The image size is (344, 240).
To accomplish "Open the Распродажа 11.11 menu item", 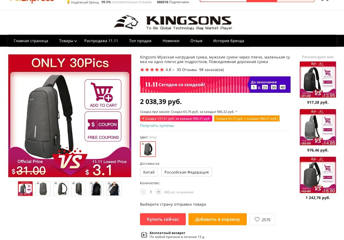I will 101,41.
